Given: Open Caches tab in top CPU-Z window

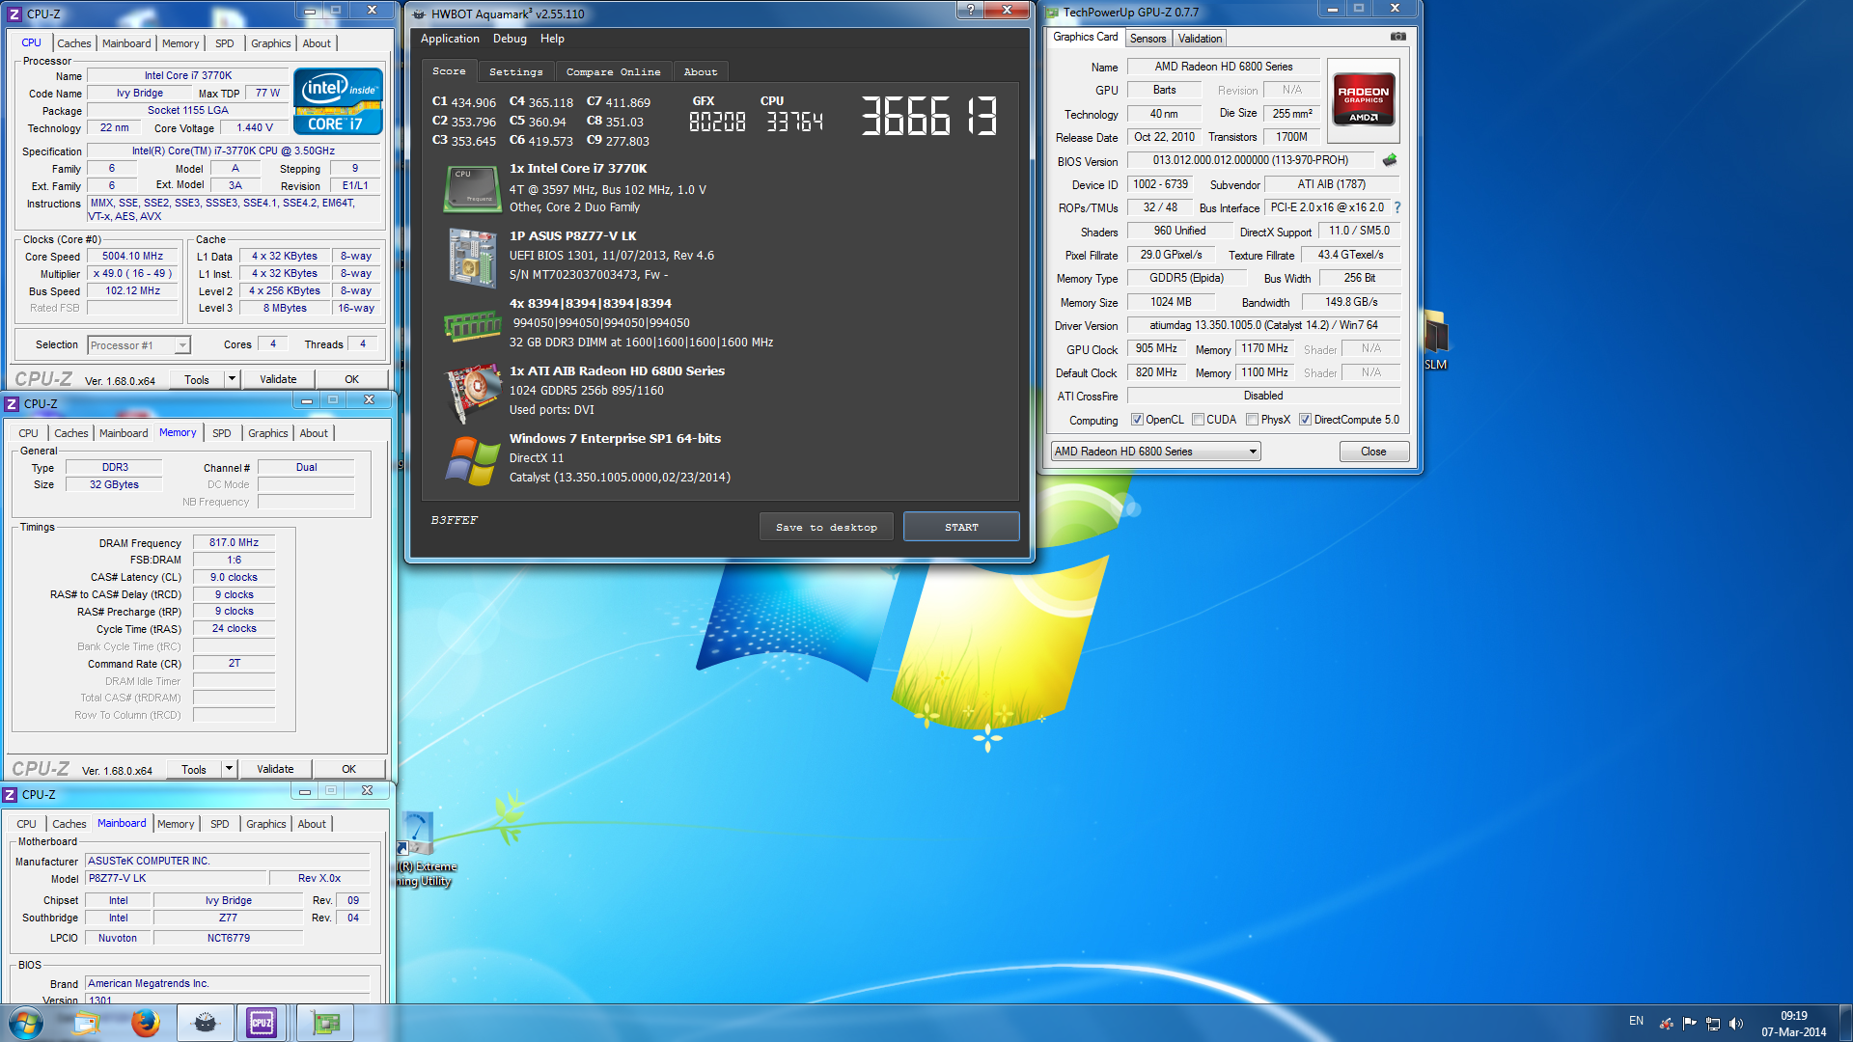Looking at the screenshot, I should (73, 43).
